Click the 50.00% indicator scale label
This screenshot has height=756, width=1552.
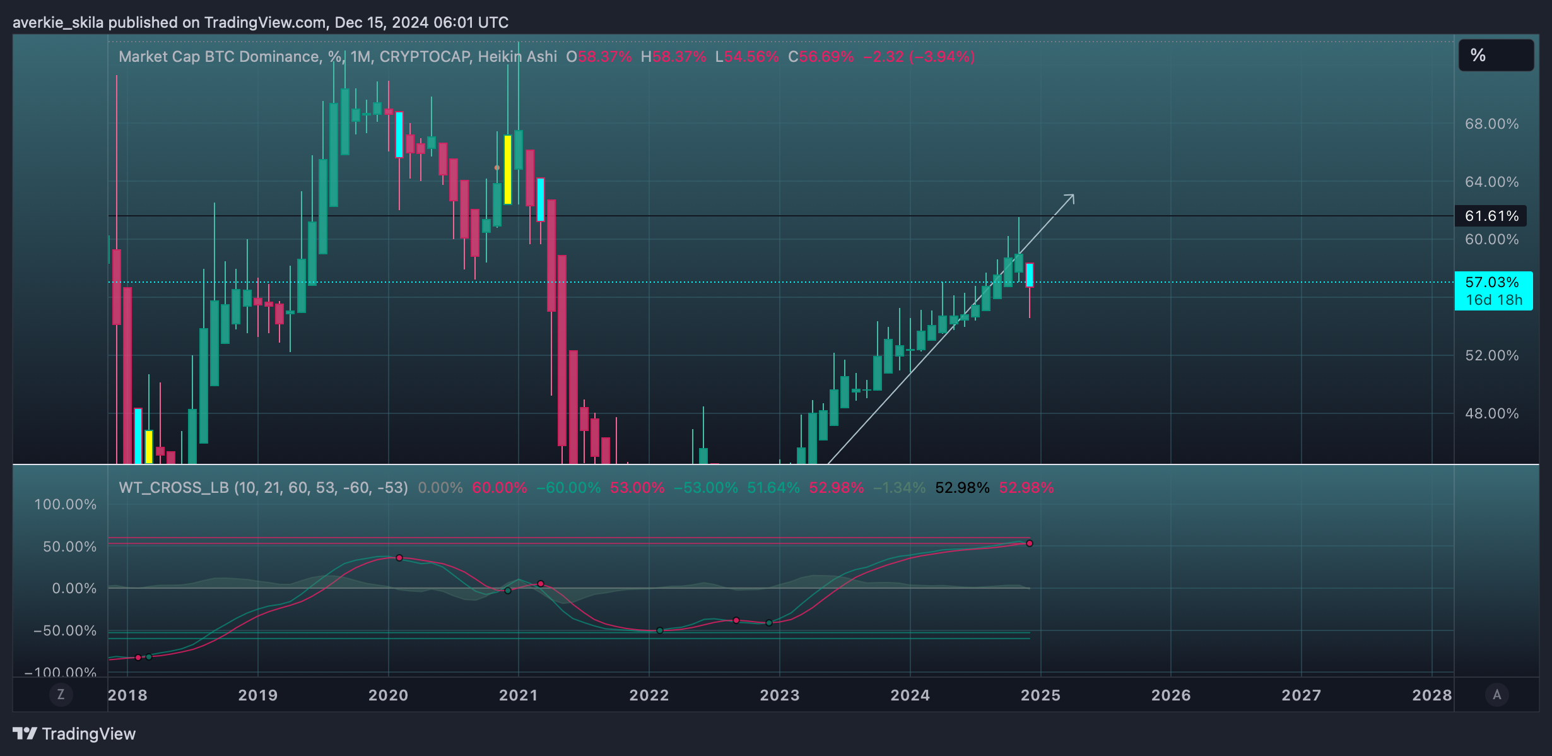pyautogui.click(x=70, y=546)
